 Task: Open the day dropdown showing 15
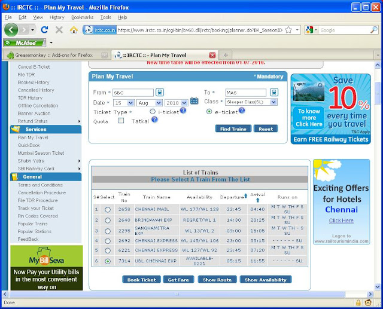tap(124, 103)
